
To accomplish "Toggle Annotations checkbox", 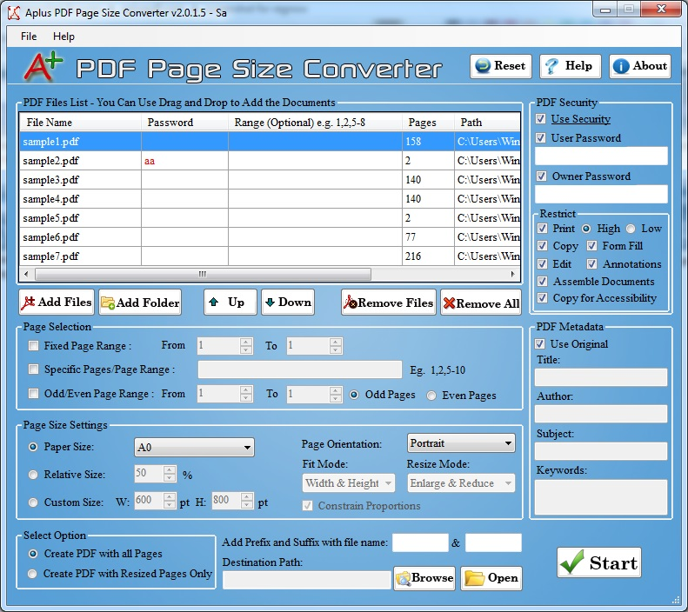I will click(592, 264).
